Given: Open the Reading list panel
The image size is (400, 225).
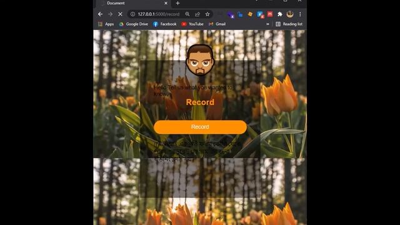Looking at the screenshot, I should [289, 24].
